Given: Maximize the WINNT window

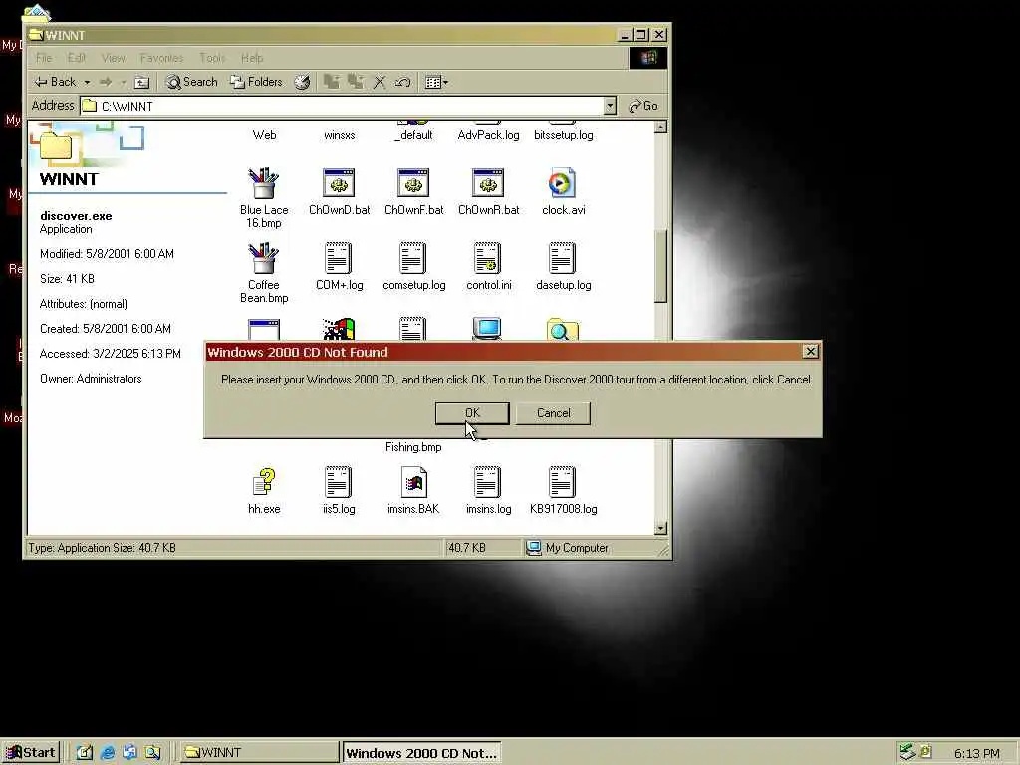Looking at the screenshot, I should tap(641, 35).
